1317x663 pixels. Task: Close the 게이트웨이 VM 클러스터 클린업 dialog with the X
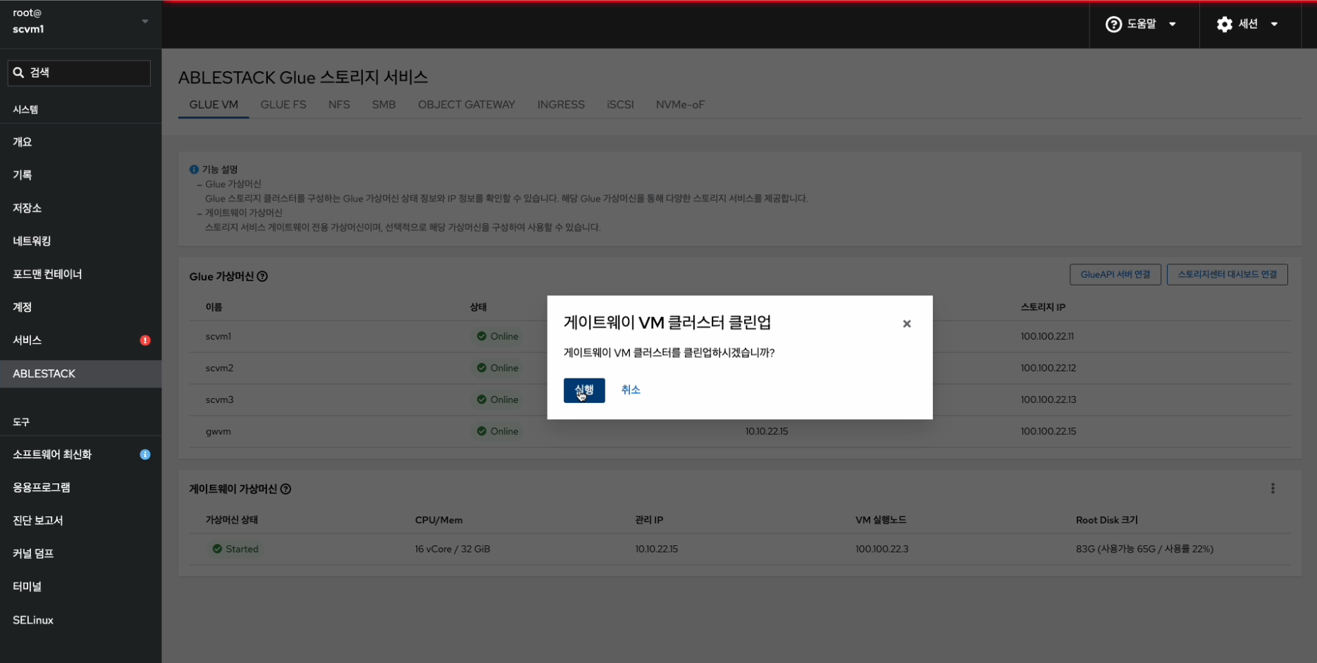[907, 324]
